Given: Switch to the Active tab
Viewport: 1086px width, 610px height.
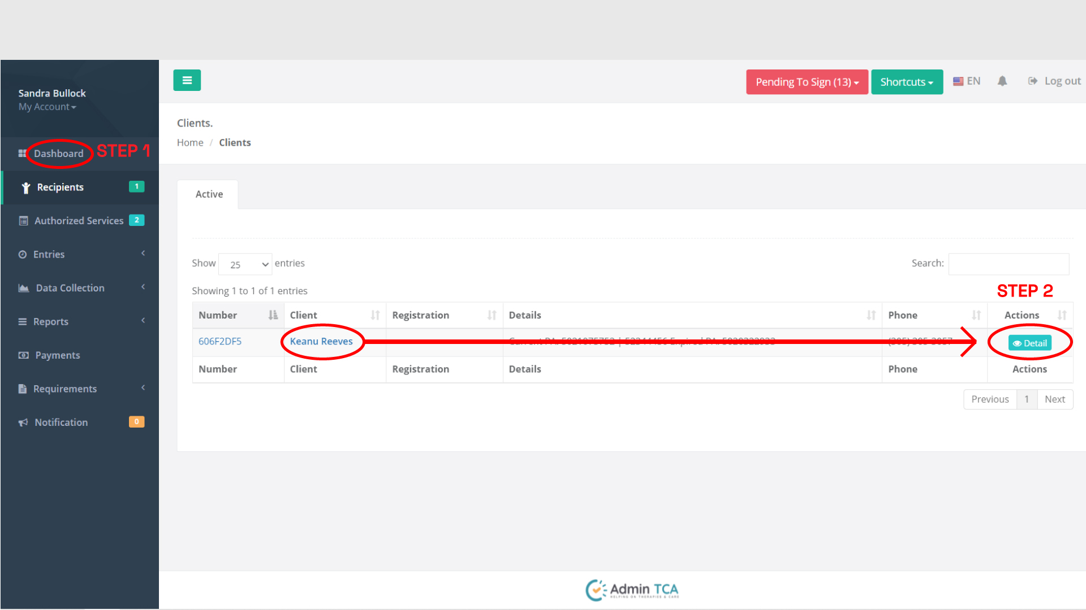Looking at the screenshot, I should [x=209, y=194].
